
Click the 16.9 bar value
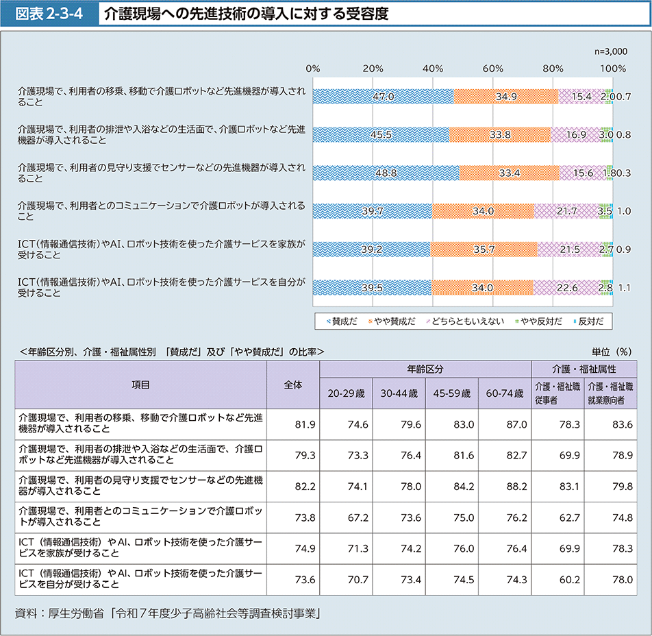[x=576, y=135]
